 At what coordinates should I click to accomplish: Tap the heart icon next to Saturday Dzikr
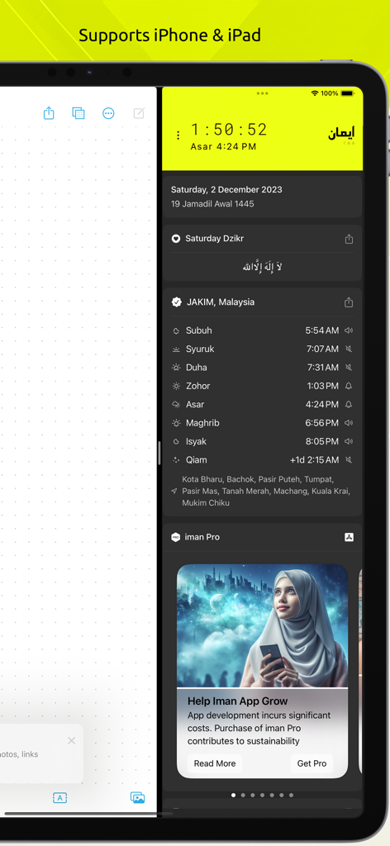pos(176,239)
